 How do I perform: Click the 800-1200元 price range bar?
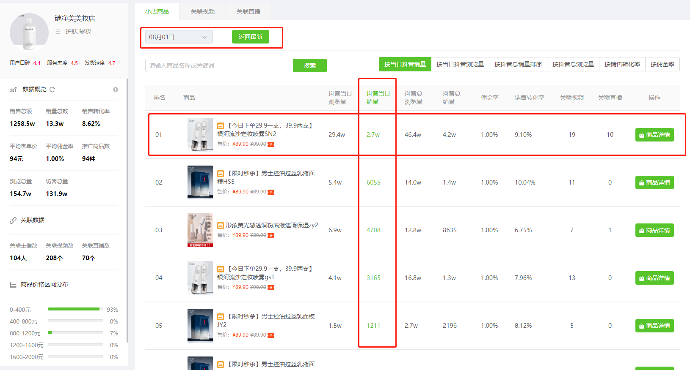[76, 333]
